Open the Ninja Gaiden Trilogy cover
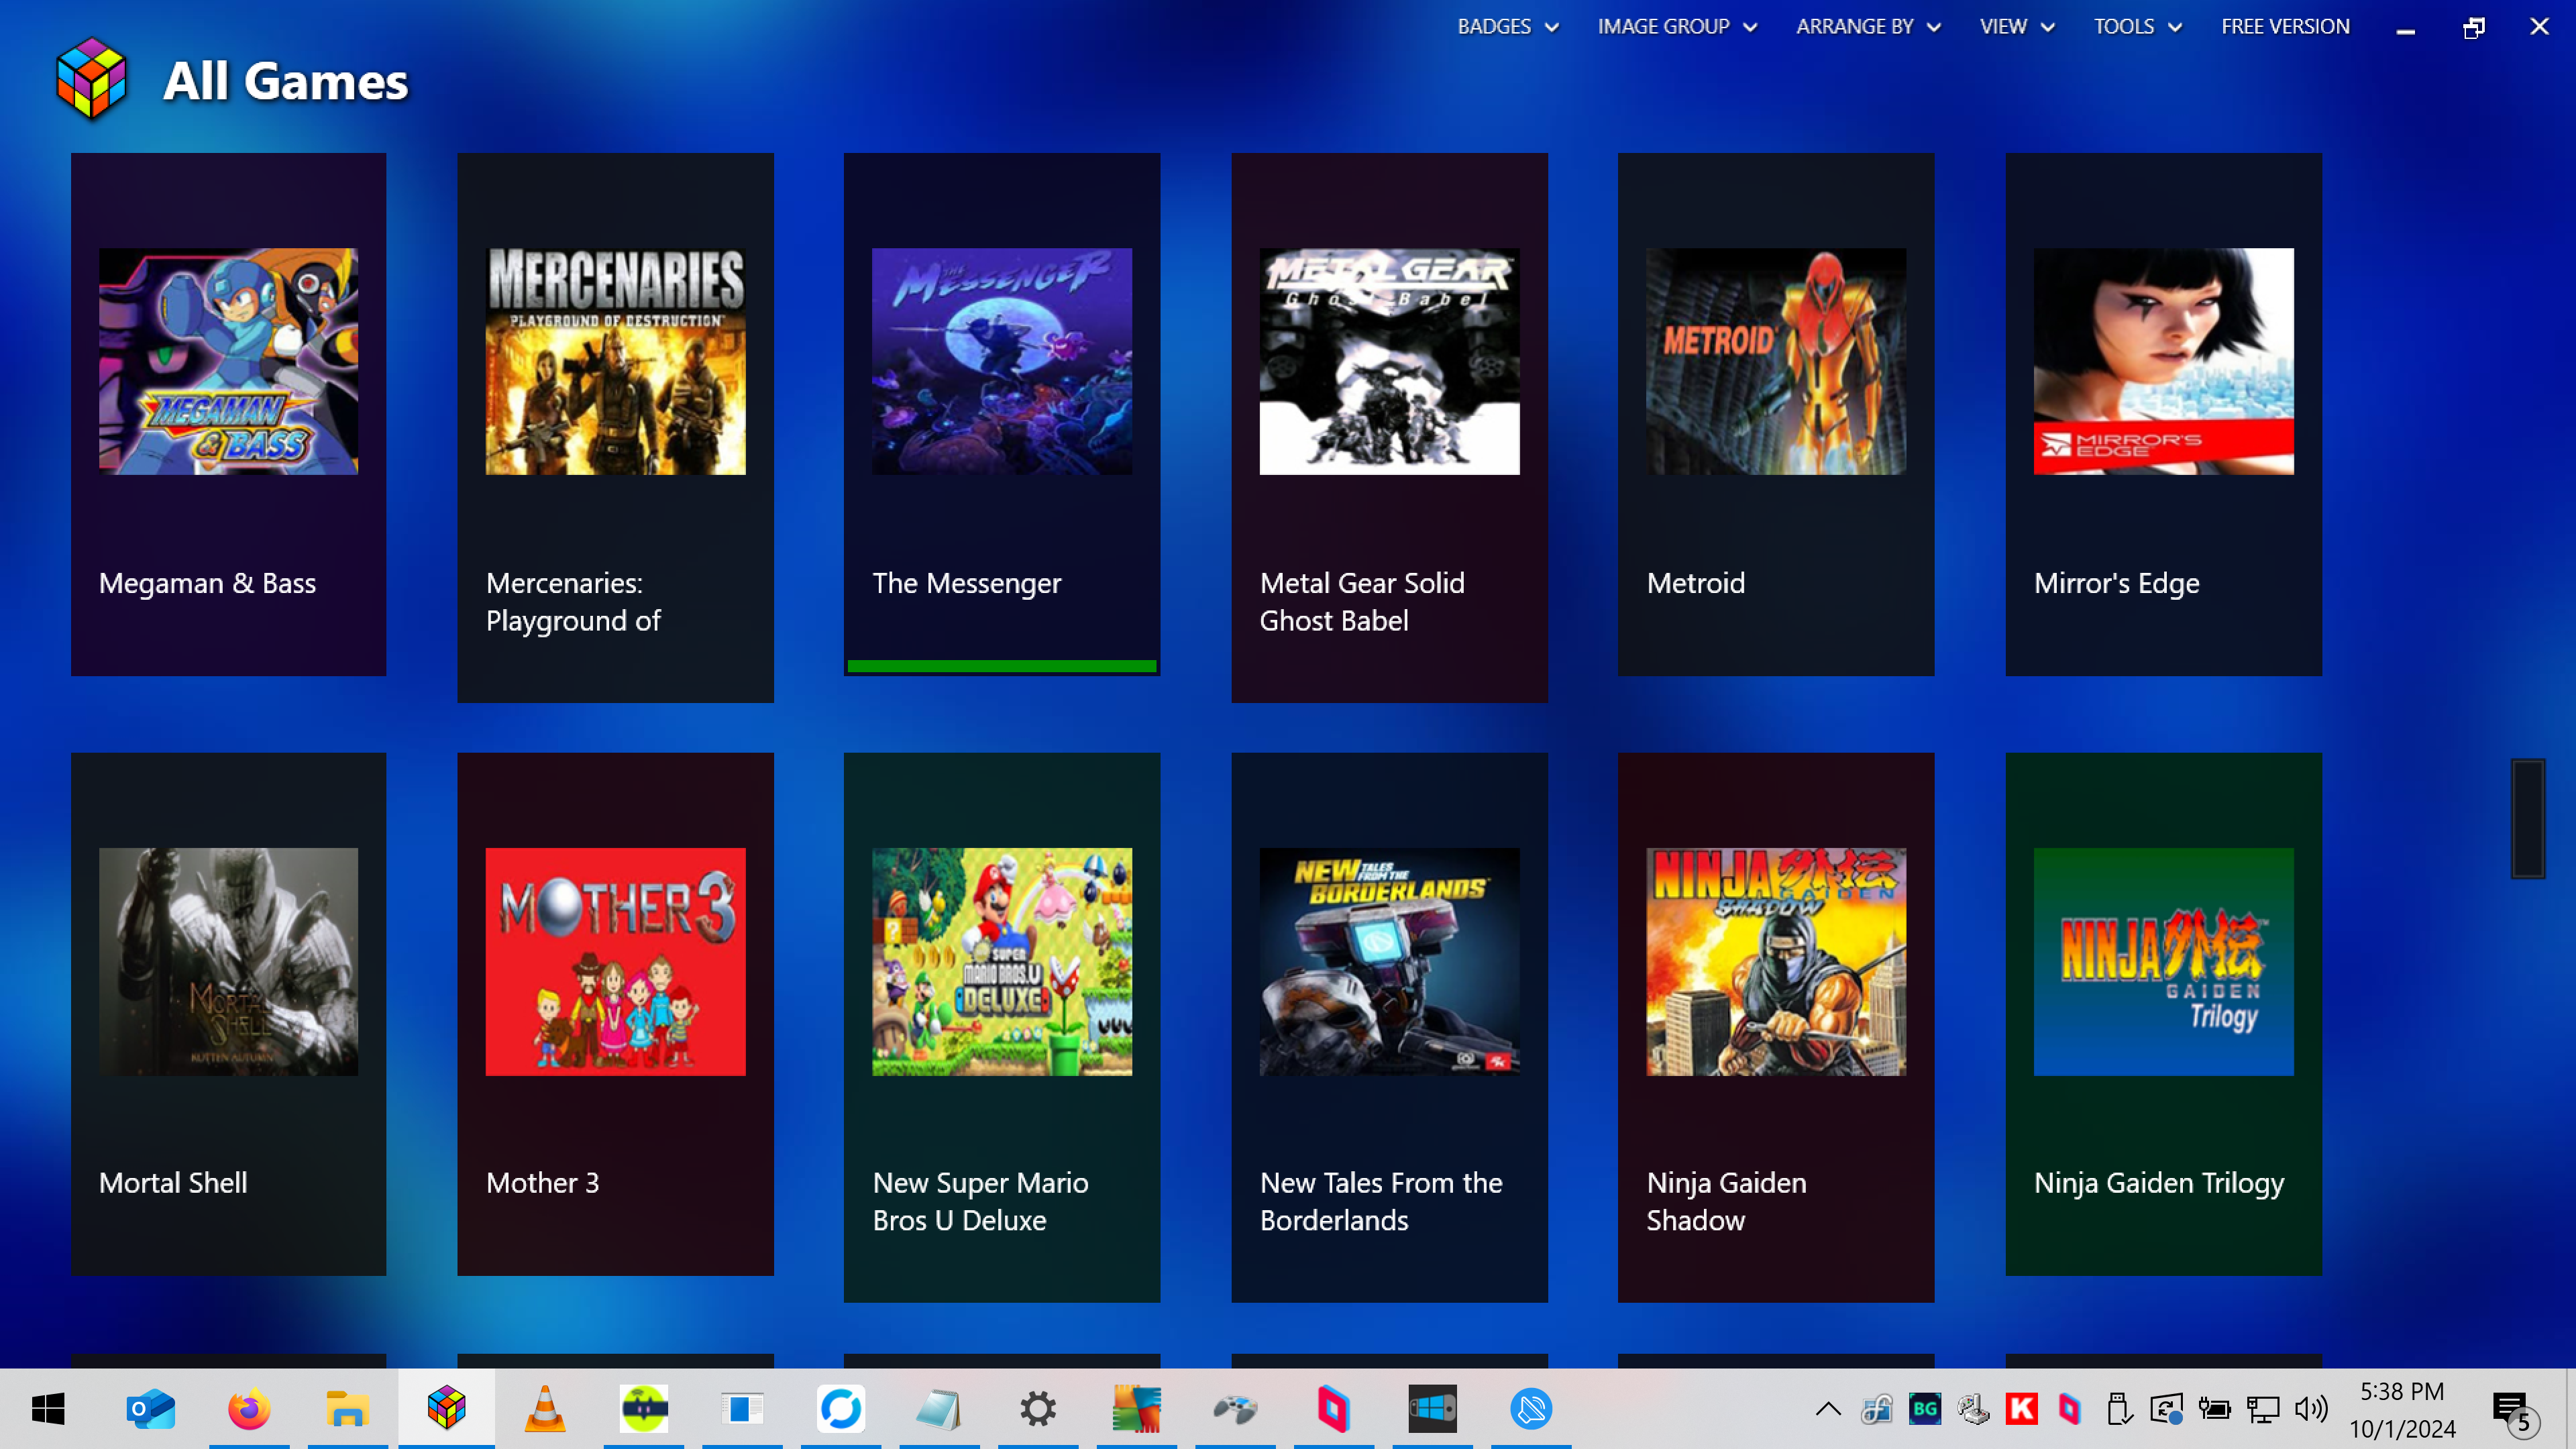This screenshot has width=2576, height=1449. click(2164, 961)
